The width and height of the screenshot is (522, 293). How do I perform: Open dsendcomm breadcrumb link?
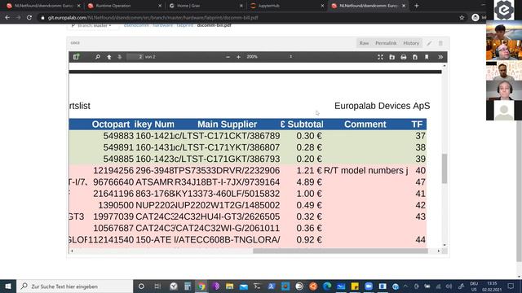[136, 25]
